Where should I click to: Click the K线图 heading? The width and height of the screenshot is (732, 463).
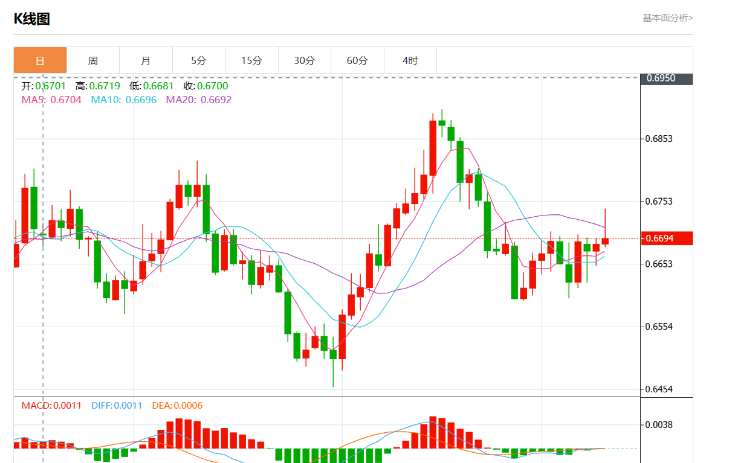coord(31,19)
